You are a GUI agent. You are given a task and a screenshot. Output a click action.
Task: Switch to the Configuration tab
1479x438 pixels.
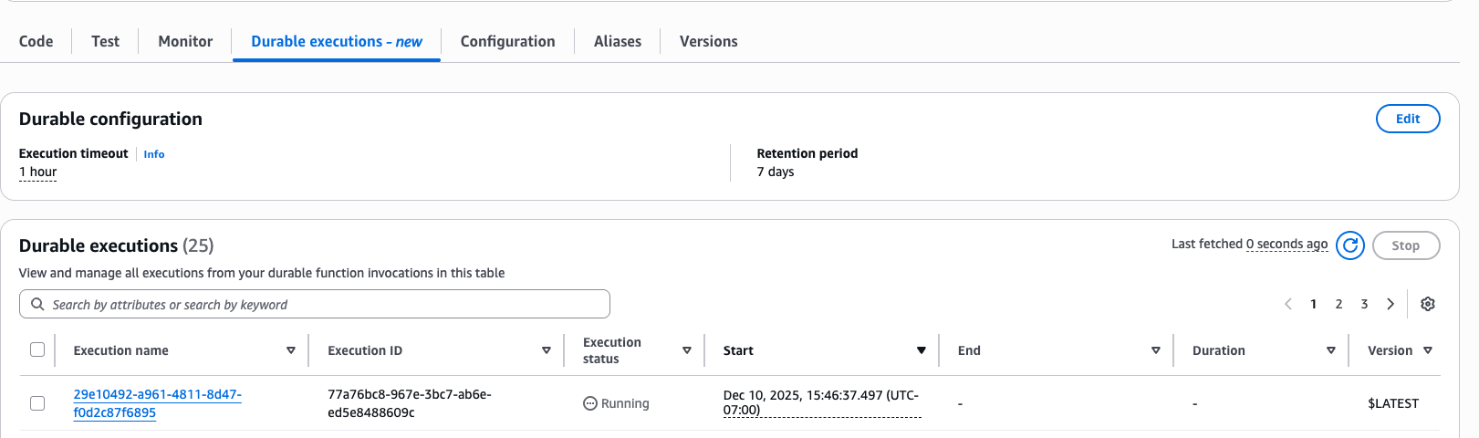[507, 41]
